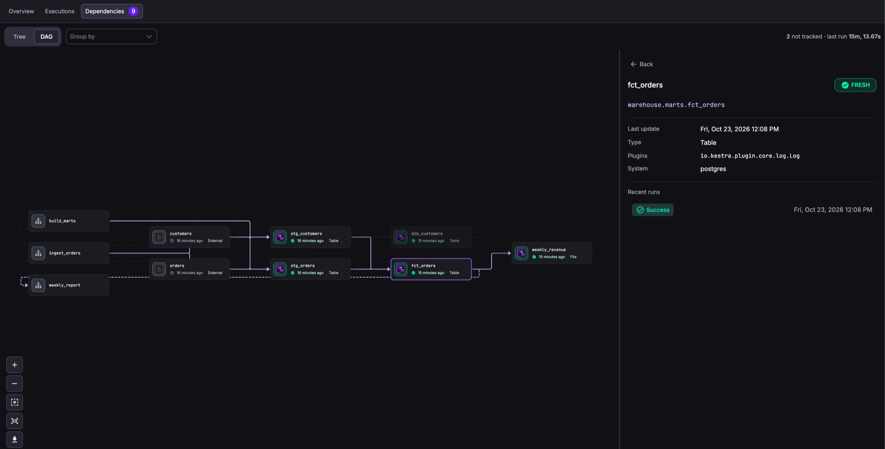This screenshot has height=449, width=885.
Task: Click the dim_customers table icon
Action: click(x=400, y=237)
